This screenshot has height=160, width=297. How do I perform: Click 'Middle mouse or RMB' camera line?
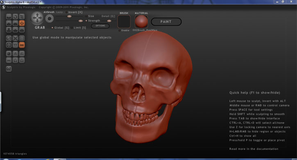(259, 105)
